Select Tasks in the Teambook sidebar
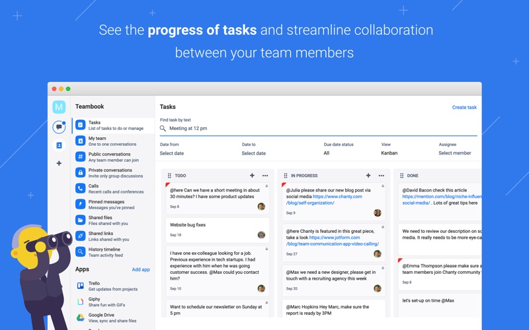This screenshot has height=330, width=529. click(x=113, y=125)
